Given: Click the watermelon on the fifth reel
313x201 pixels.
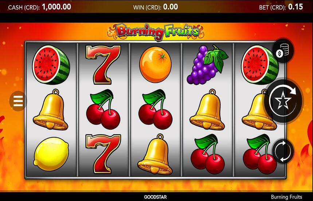Looking at the screenshot, I should click(260, 65).
